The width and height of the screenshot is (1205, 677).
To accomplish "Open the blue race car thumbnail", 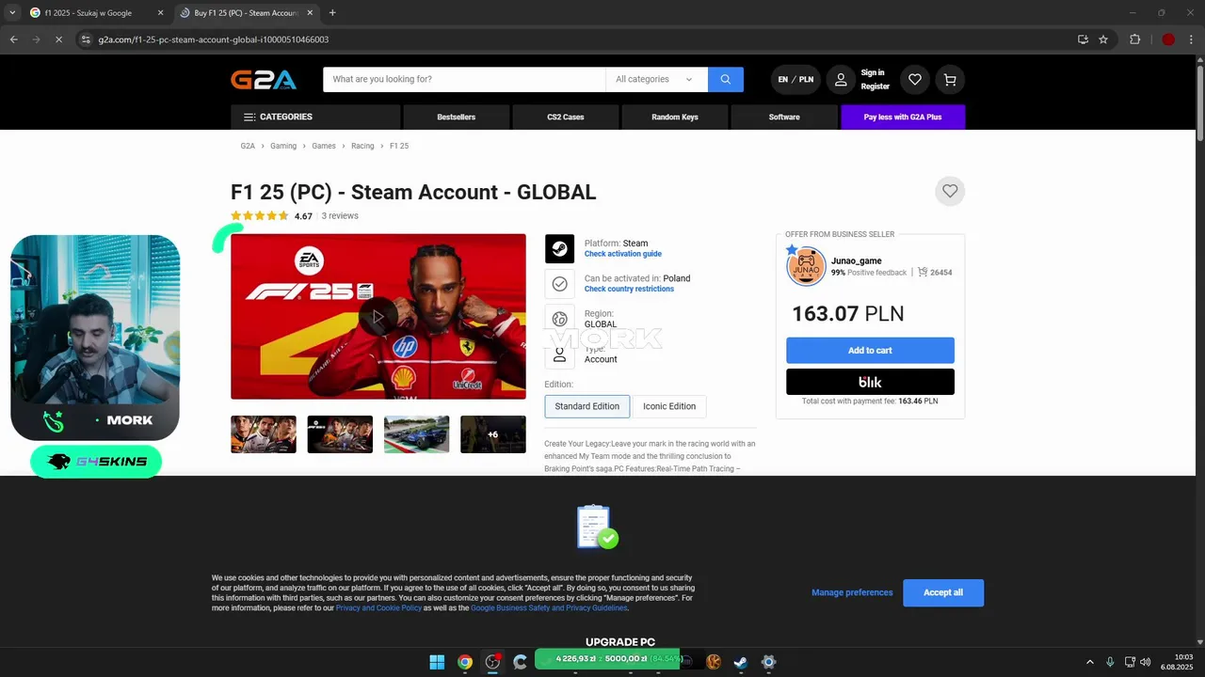I will tap(416, 434).
